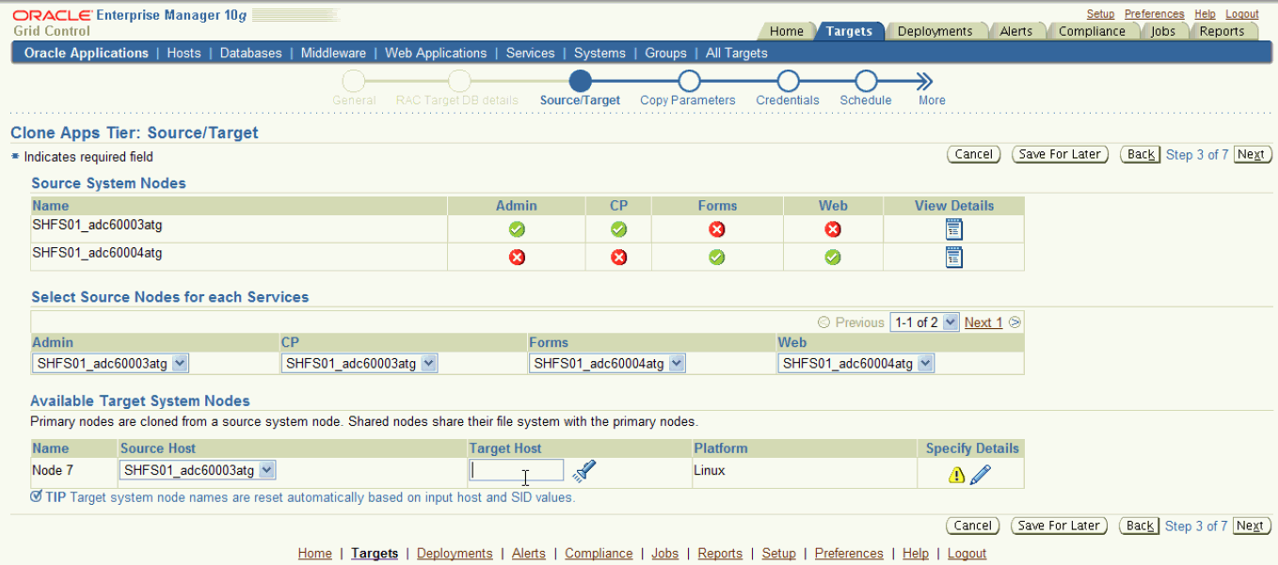Click the yellow warning icon for Node 7
1278x565 pixels.
(956, 475)
